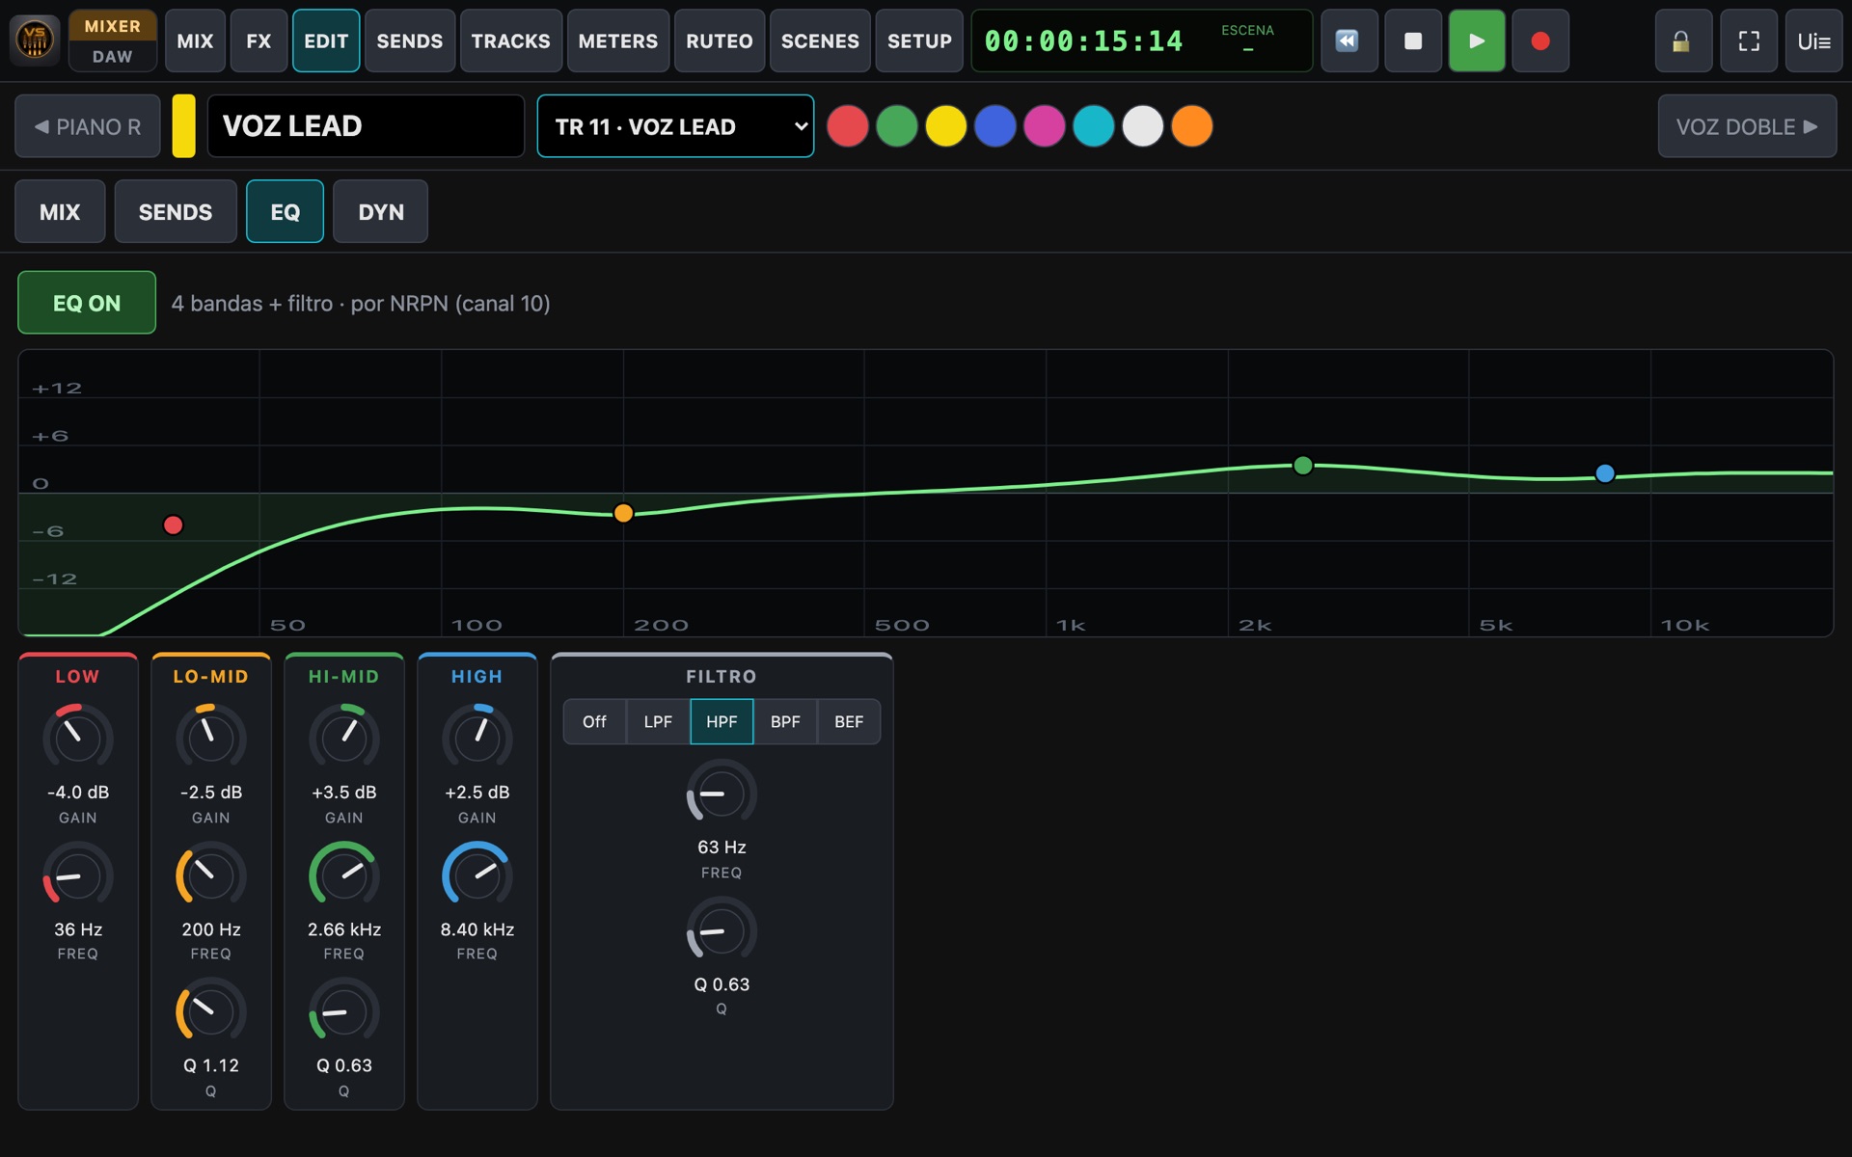The image size is (1852, 1157).
Task: Click the HIGH frequency knob at 8.40 kHz
Action: coord(477,875)
